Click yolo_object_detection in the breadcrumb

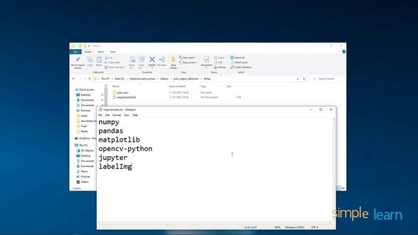[x=186, y=79]
